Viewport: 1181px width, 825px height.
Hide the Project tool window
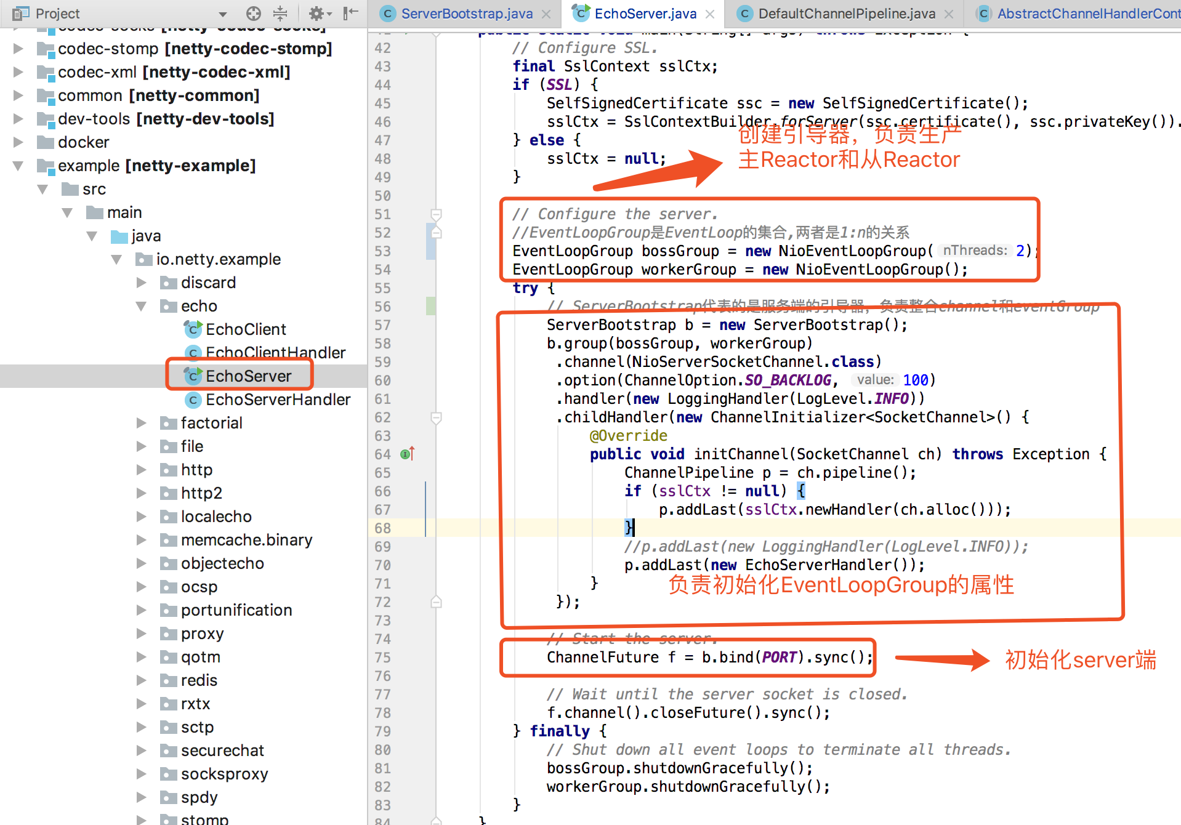click(x=351, y=13)
